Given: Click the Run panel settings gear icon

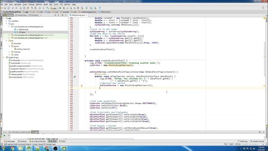Looking at the screenshot, I should tap(260, 132).
